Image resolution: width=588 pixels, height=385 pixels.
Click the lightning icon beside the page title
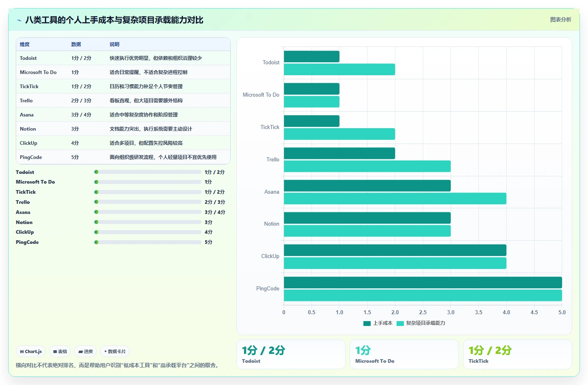pos(19,20)
